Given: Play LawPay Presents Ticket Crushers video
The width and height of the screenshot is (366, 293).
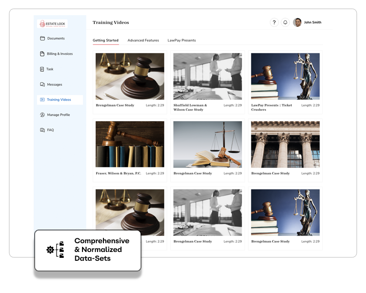Looking at the screenshot, I should 285,76.
